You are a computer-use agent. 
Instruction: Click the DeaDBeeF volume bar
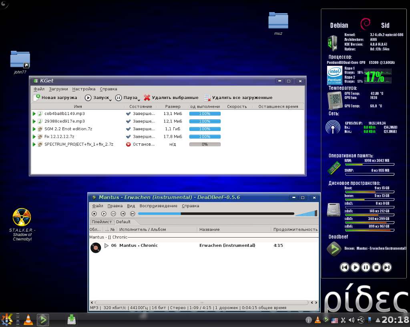pos(306,213)
